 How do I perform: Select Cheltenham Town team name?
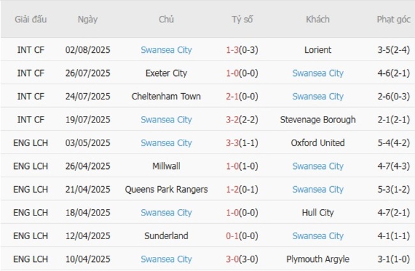coord(166,96)
